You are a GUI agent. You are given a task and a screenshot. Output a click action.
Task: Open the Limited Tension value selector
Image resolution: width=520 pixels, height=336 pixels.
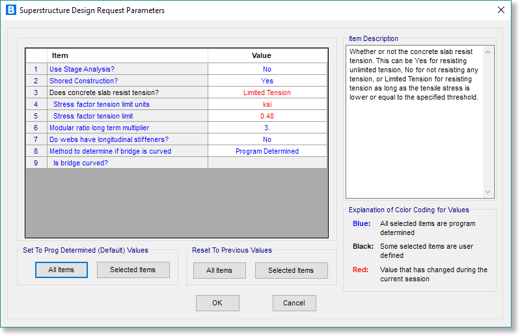click(267, 92)
